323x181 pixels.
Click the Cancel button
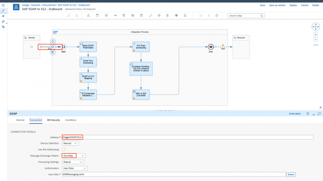[304, 5]
